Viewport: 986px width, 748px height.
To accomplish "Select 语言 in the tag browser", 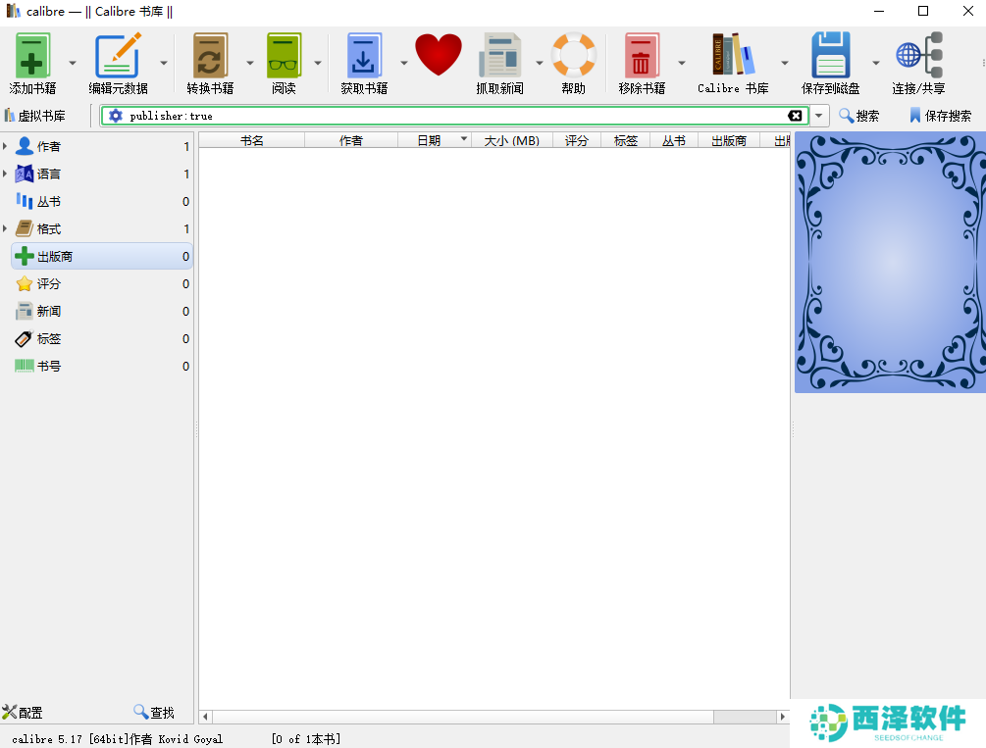I will [102, 175].
